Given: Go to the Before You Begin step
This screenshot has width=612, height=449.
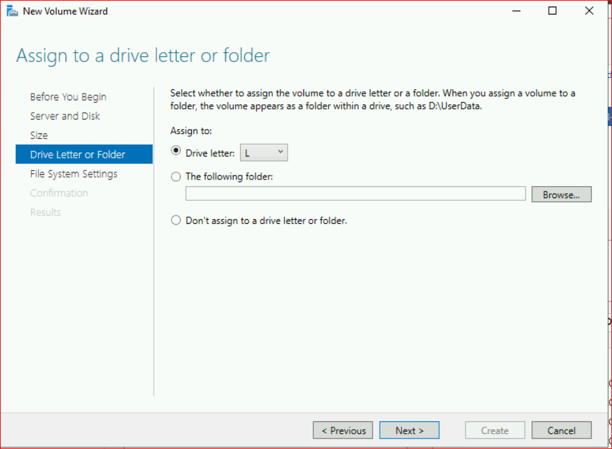Looking at the screenshot, I should 68,97.
